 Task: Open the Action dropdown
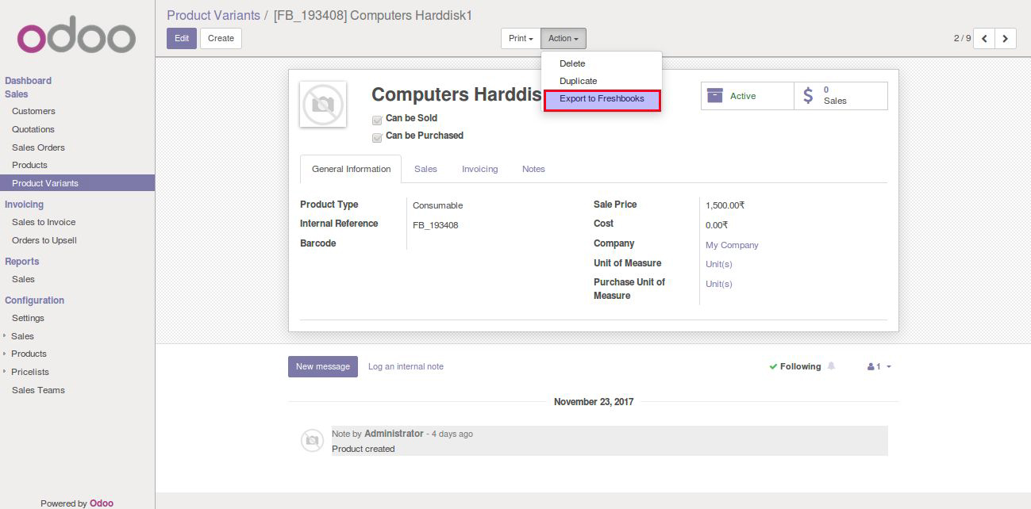pyautogui.click(x=564, y=38)
